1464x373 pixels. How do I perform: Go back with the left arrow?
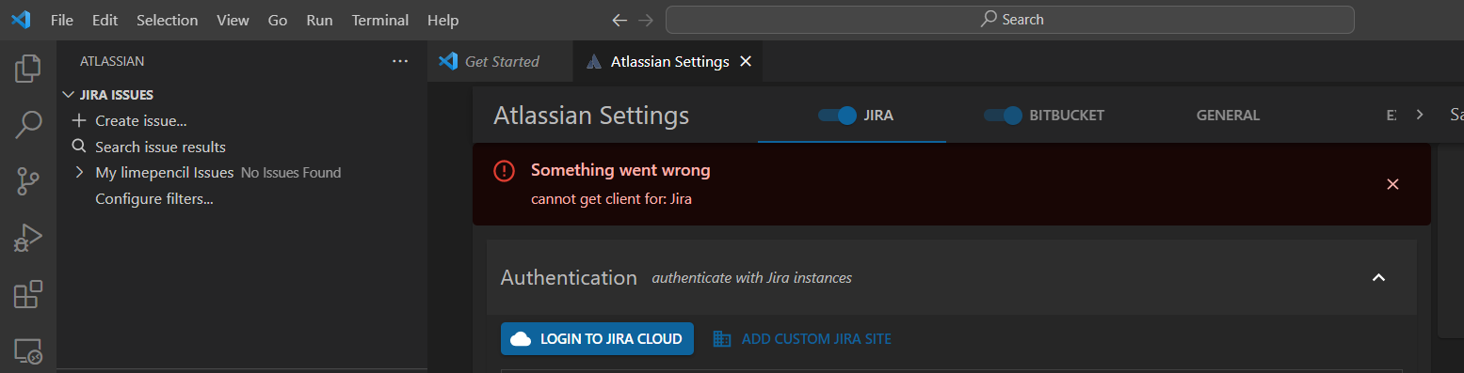coord(619,20)
